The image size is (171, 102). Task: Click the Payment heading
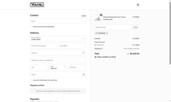pos(34,99)
